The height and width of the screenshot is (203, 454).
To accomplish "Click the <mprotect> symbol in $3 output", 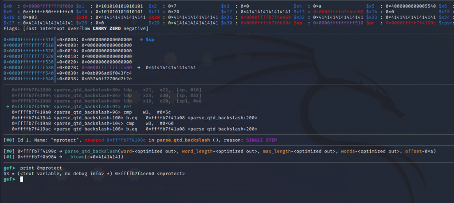I will click(x=171, y=173).
